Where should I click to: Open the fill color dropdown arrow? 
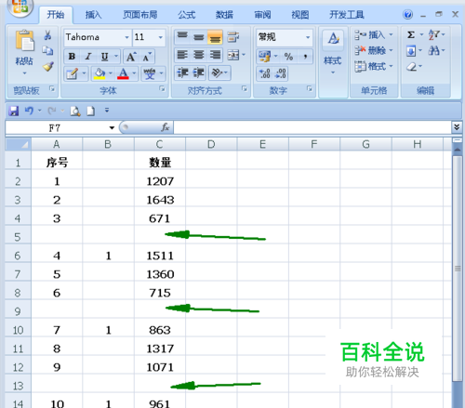111,73
